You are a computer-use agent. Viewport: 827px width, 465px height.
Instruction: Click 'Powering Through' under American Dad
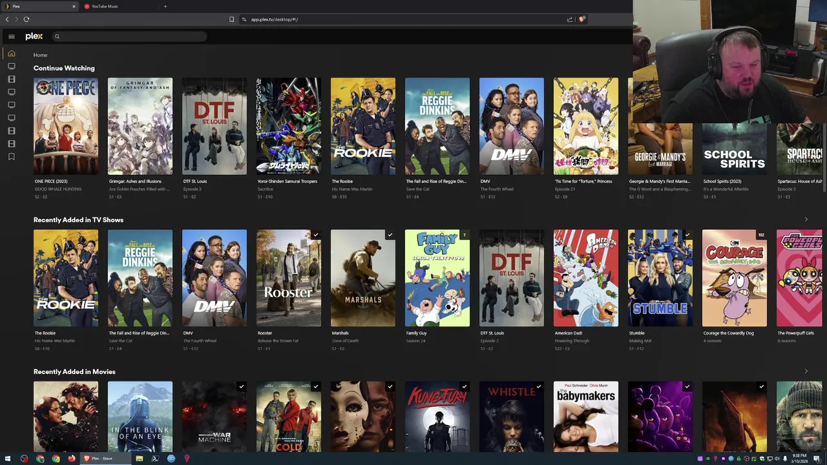571,341
